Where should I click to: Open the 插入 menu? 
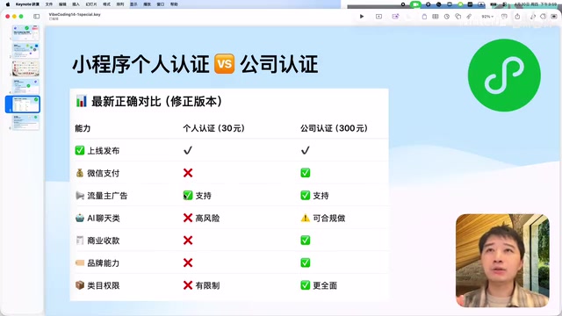[76, 4]
